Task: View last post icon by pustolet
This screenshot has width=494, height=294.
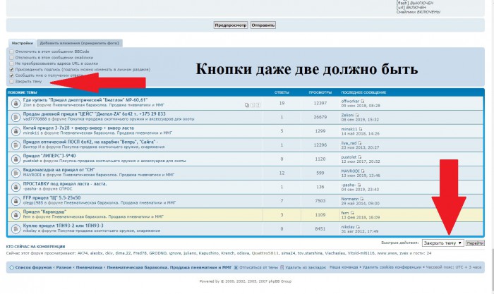Action: (360, 157)
